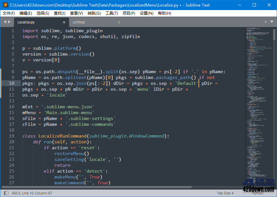277x197 pixels.
Task: Change Tab Size: 4 in status bar
Action: tap(225, 193)
